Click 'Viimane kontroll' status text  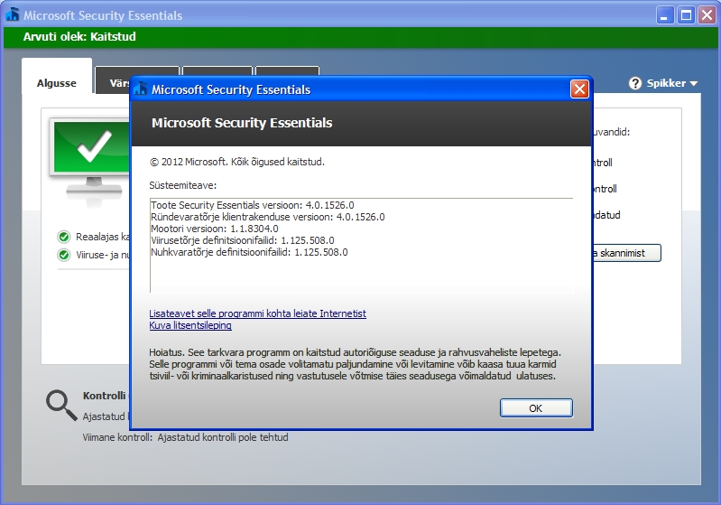(x=185, y=437)
